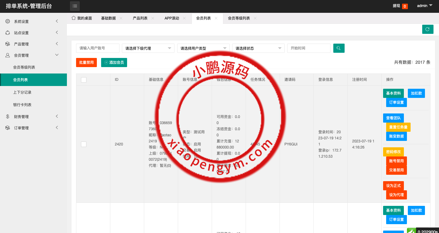Close the APP滚动 tab
The height and width of the screenshot is (233, 439).
[x=184, y=18]
